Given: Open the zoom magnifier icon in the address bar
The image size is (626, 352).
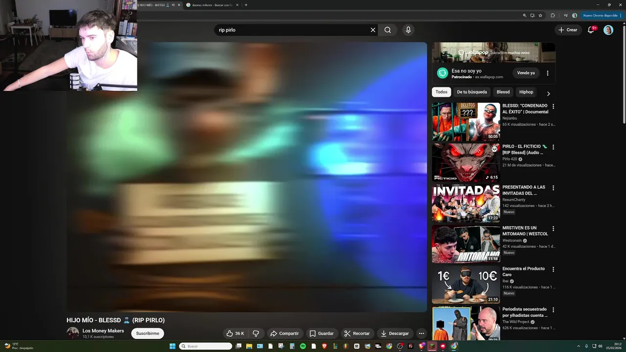Looking at the screenshot, I should coord(524,15).
